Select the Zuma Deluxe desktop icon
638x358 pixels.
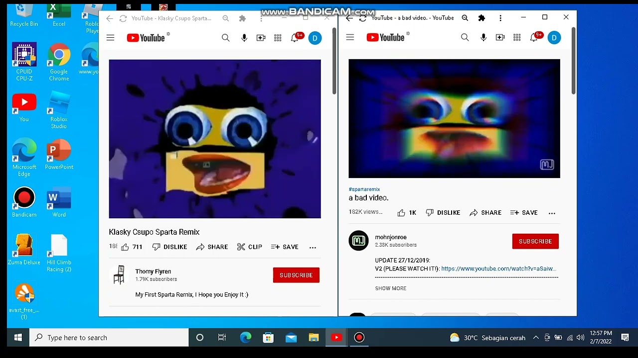(24, 250)
